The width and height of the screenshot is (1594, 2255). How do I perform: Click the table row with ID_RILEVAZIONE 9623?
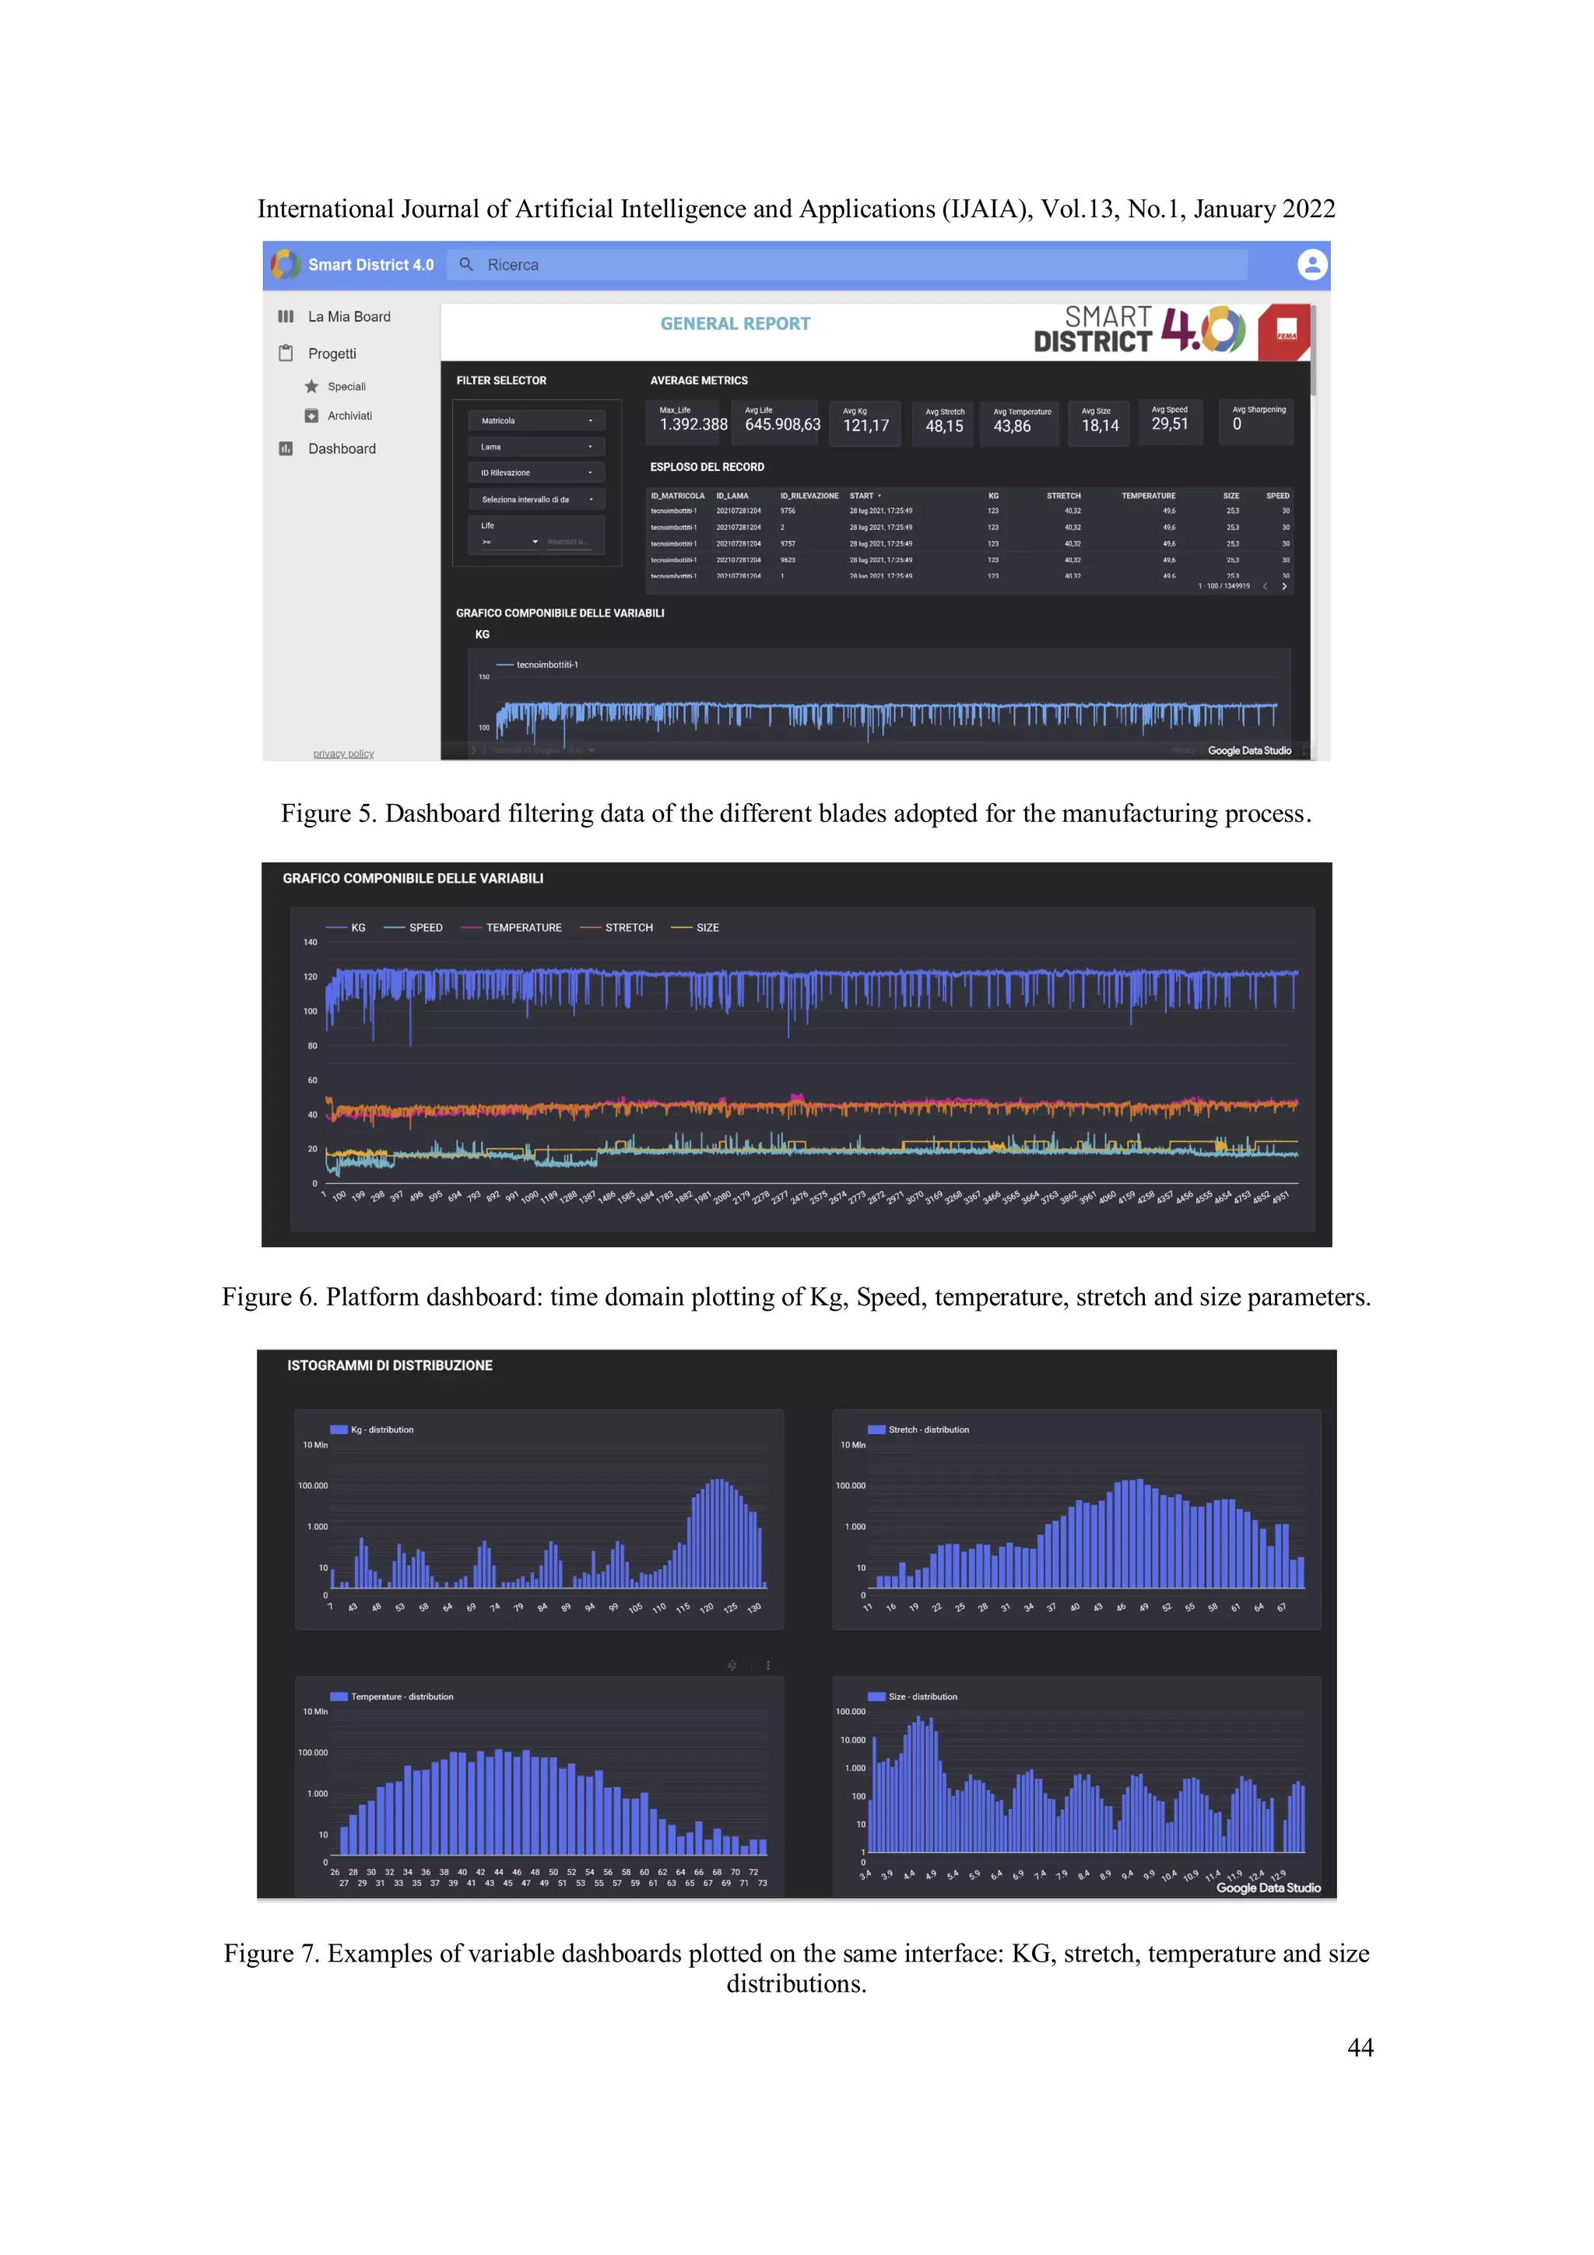(x=971, y=560)
